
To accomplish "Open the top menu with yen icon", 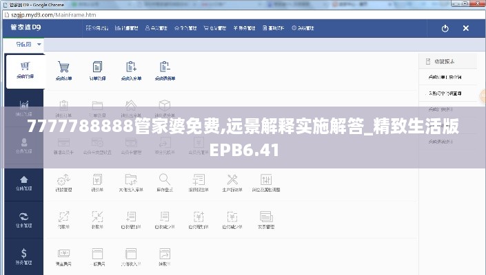I will coord(244,28).
